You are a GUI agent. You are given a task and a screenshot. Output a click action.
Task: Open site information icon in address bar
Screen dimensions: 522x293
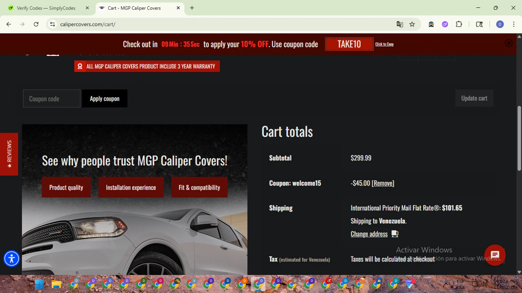pyautogui.click(x=53, y=24)
